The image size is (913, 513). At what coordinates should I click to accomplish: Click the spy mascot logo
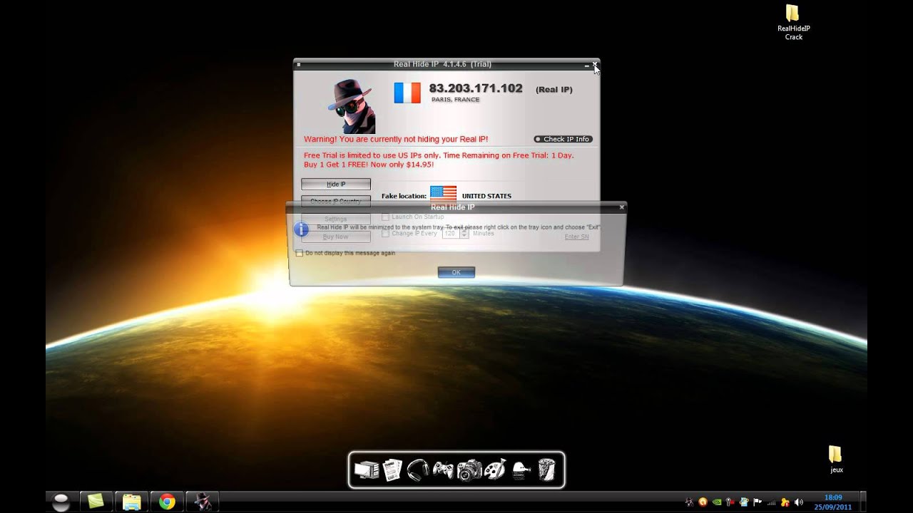[352, 106]
